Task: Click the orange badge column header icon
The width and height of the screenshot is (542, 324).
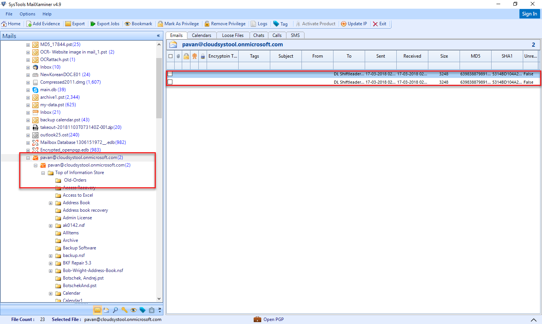Action: coord(195,56)
